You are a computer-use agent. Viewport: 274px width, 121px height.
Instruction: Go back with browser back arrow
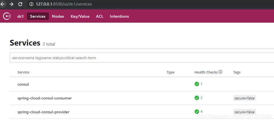point(2,4)
